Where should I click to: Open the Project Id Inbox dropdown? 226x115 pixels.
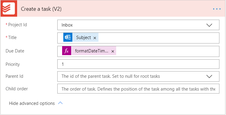point(138,25)
